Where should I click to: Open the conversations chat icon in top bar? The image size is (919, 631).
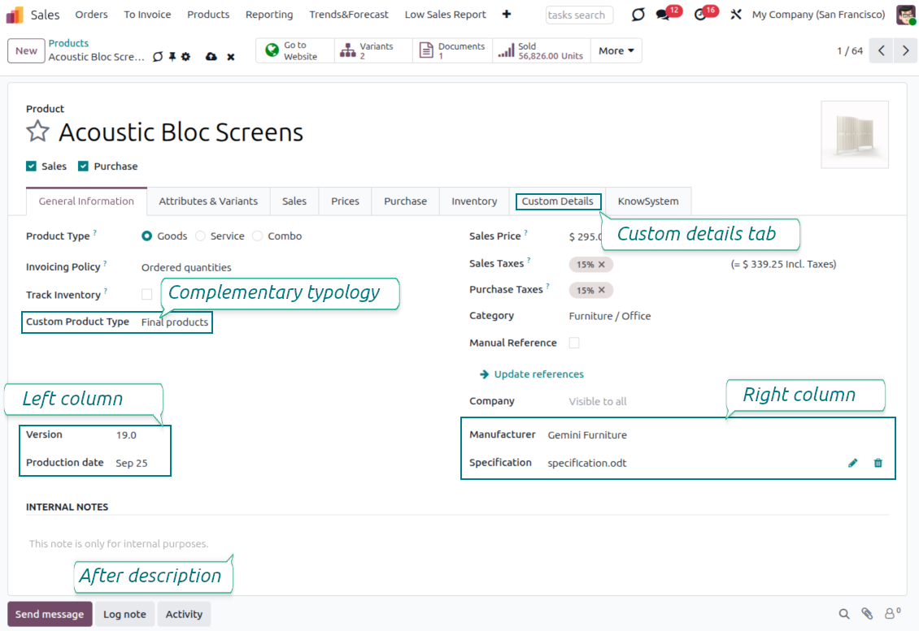(663, 15)
